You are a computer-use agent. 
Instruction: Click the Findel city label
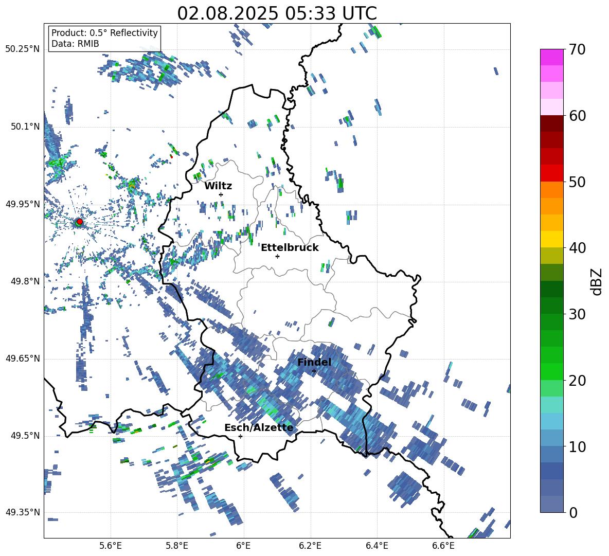click(x=314, y=362)
